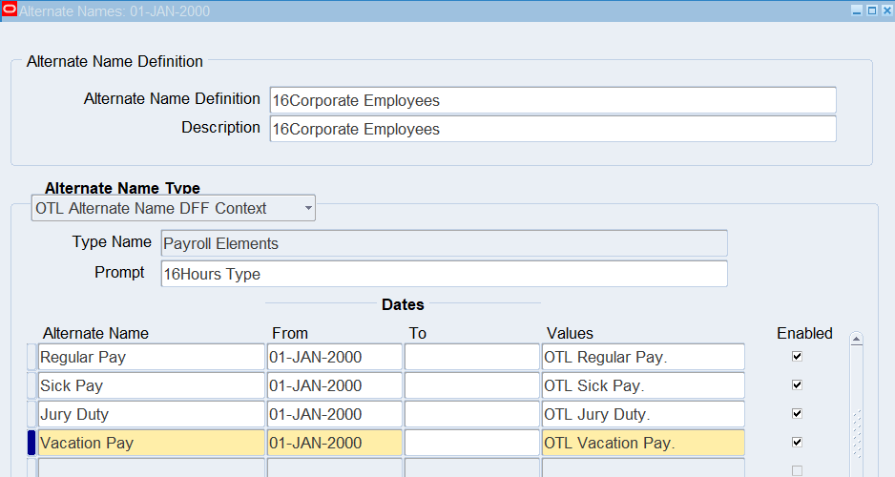Click the Sick Pay From date field
The width and height of the screenshot is (895, 477).
pos(334,386)
